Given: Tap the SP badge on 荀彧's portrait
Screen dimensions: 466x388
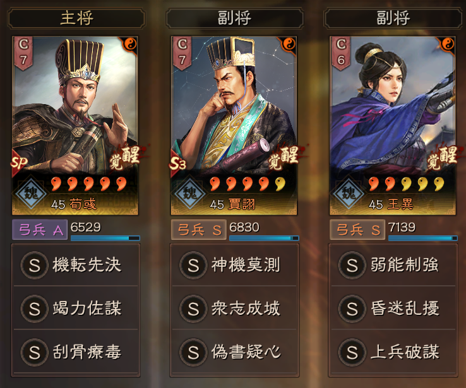Looking at the screenshot, I should tap(19, 162).
